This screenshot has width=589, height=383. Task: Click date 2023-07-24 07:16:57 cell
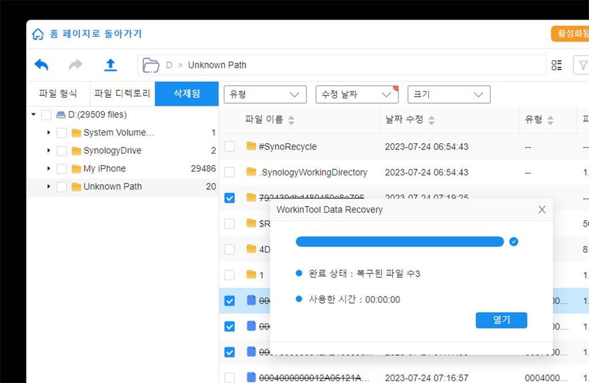[x=427, y=378]
